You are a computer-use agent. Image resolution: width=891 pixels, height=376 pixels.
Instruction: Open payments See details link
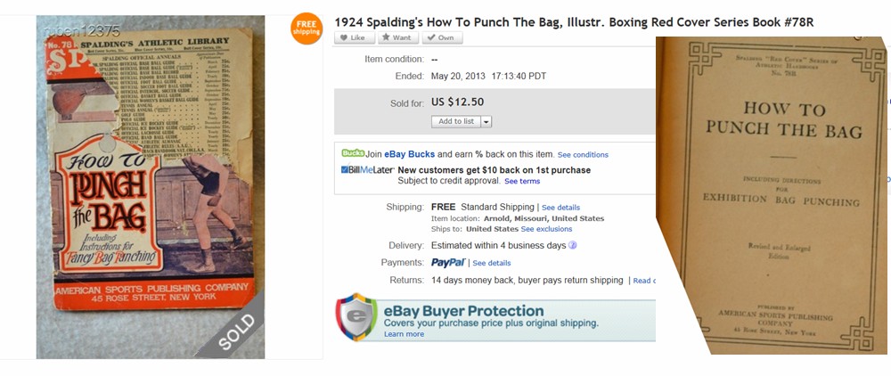(x=492, y=264)
